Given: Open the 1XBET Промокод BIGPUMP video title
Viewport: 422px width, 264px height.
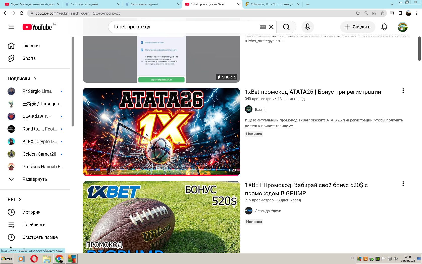Looking at the screenshot, I should coord(306,189).
